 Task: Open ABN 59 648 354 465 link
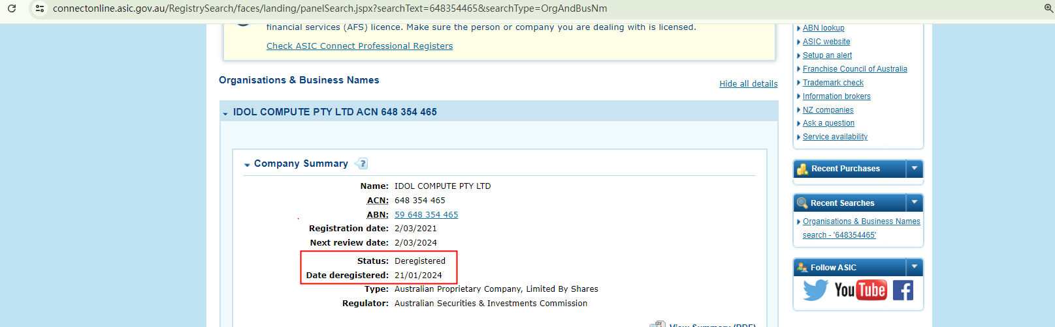pos(426,215)
